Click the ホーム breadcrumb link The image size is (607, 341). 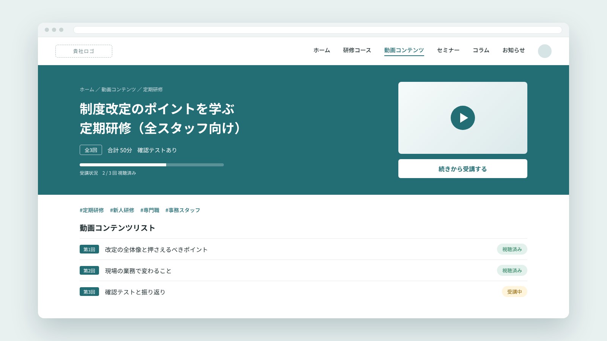(x=87, y=89)
